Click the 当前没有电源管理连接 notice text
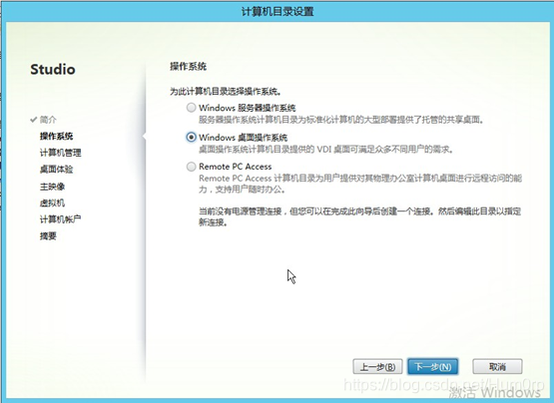This screenshot has width=554, height=403. [x=359, y=216]
